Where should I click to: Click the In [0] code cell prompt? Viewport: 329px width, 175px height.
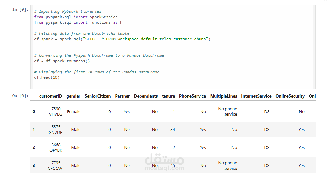coord(20,9)
